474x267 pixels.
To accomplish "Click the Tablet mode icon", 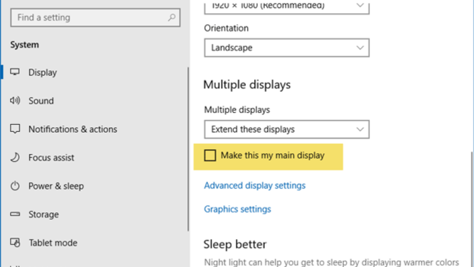I will point(15,242).
